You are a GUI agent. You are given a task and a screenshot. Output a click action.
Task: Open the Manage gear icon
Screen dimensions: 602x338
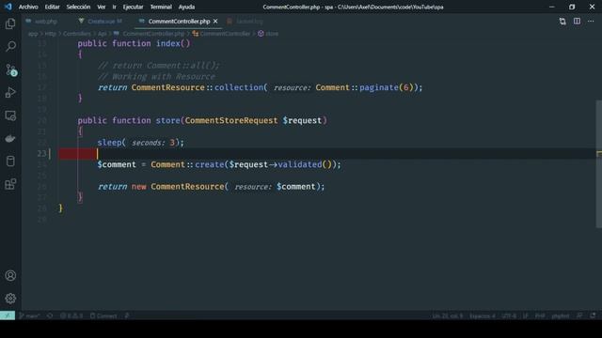pyautogui.click(x=10, y=299)
